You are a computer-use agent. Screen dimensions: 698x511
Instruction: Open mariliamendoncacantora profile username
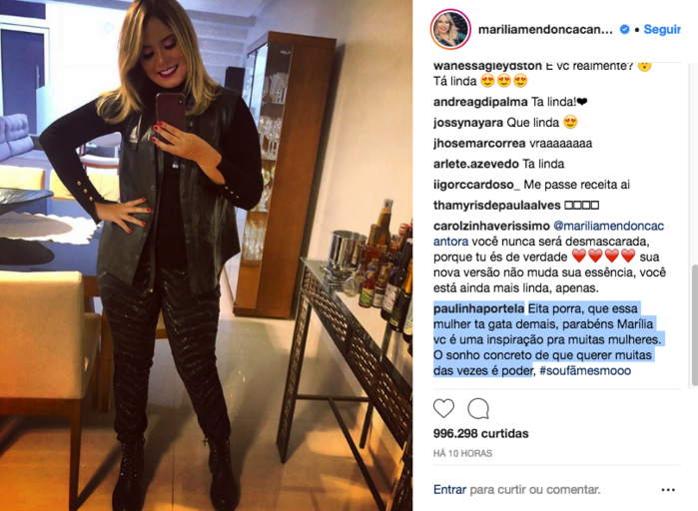coord(545,30)
